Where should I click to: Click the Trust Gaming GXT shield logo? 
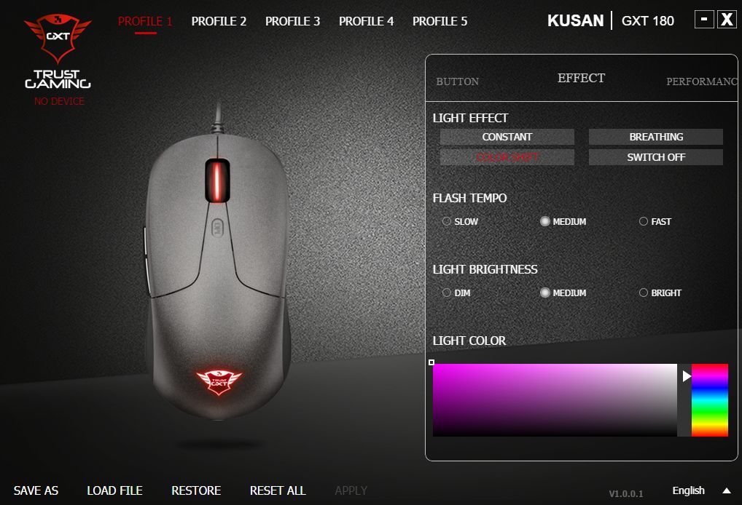pos(58,39)
